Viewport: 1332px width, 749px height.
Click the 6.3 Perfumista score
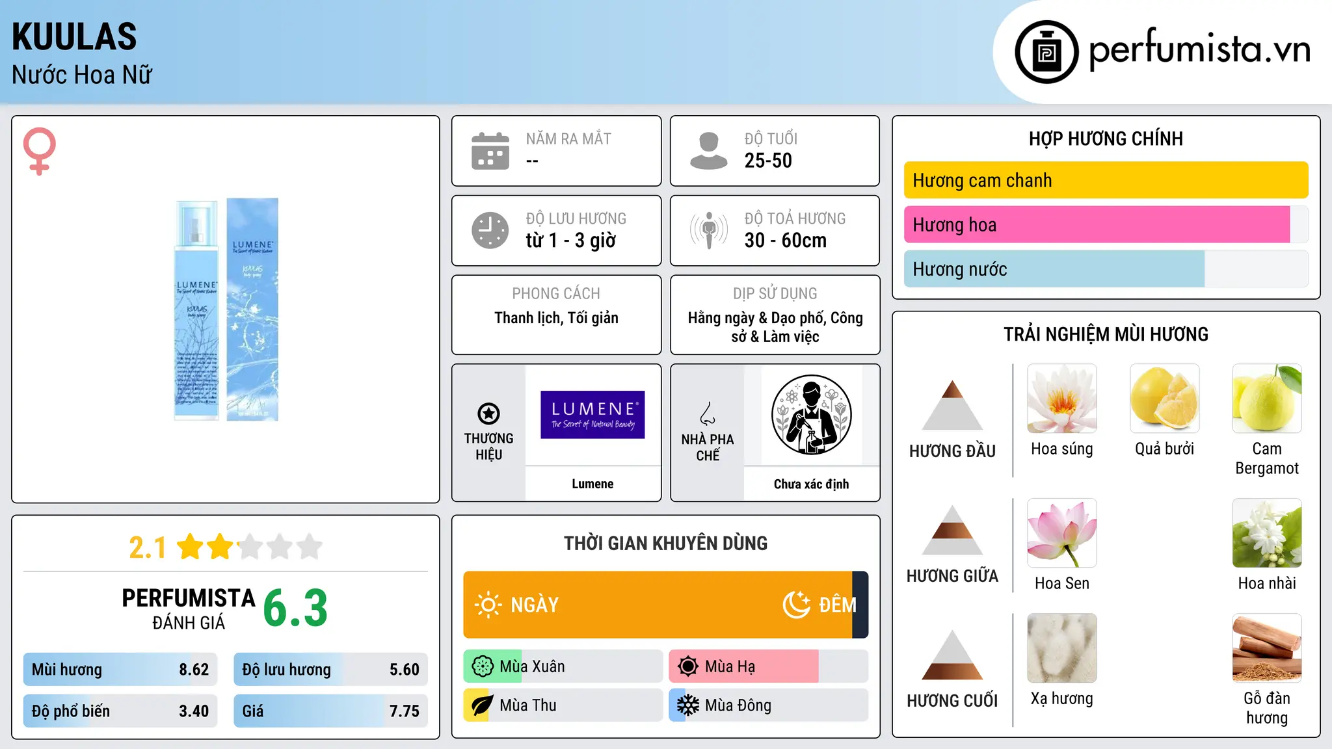coord(295,609)
